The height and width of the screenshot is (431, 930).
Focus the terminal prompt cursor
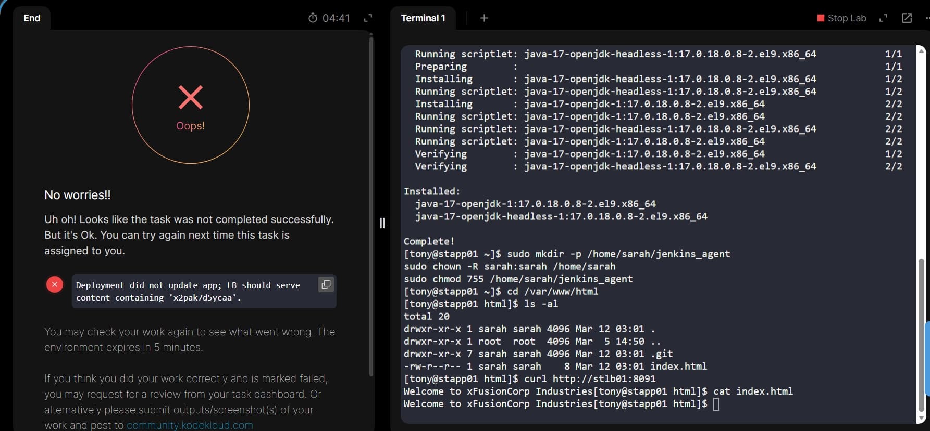[x=716, y=404]
